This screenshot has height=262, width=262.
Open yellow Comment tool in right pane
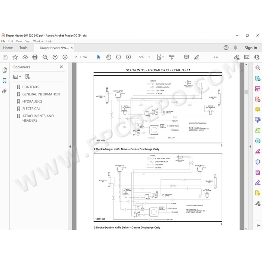coord(258,110)
